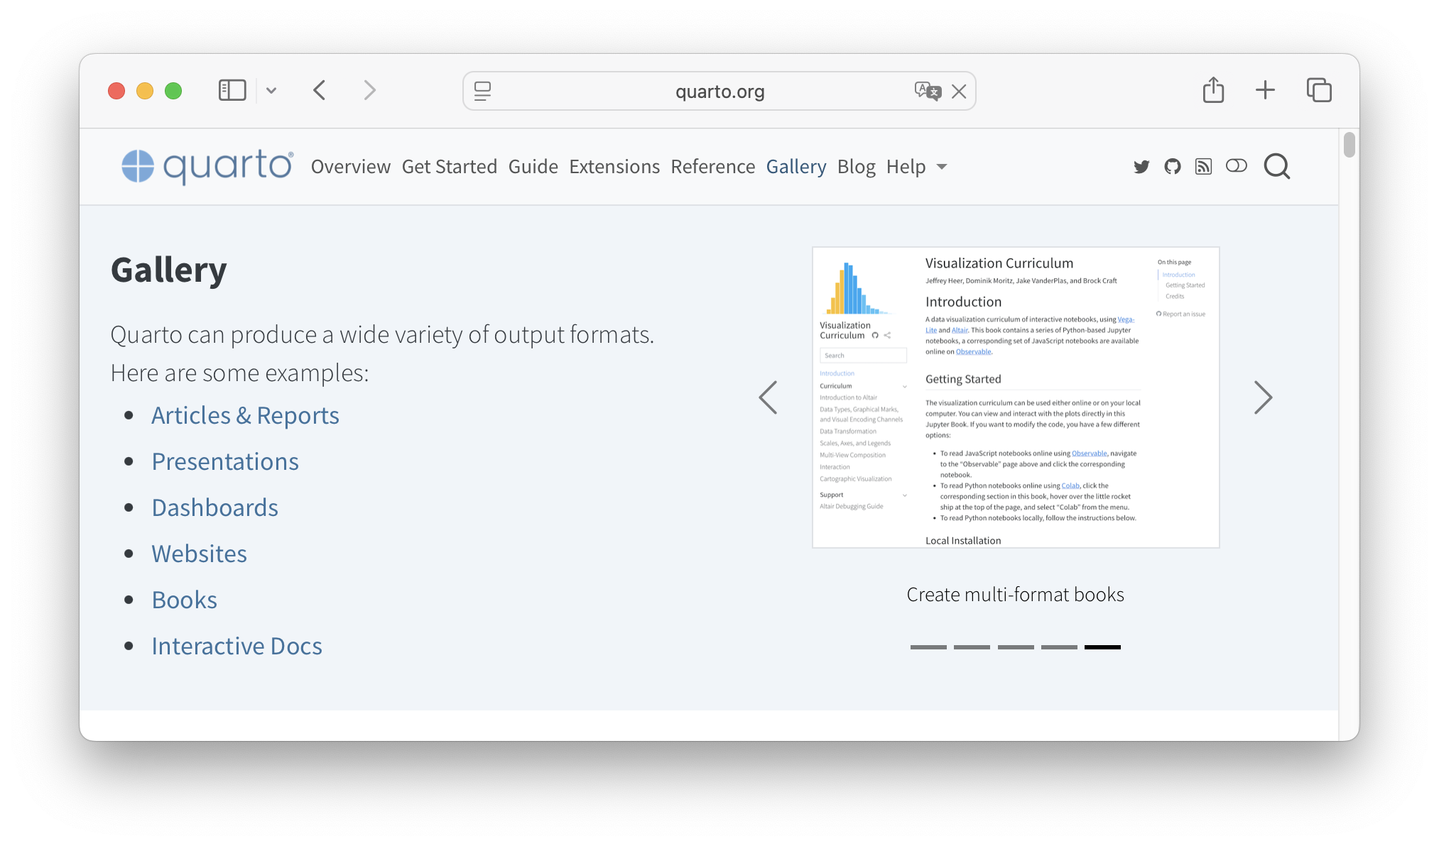This screenshot has width=1439, height=846.
Task: Open the Guide nav item
Action: click(533, 167)
